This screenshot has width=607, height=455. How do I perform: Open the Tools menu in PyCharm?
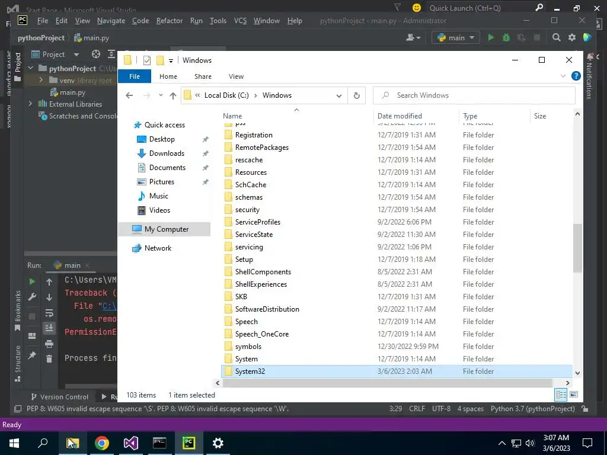218,21
